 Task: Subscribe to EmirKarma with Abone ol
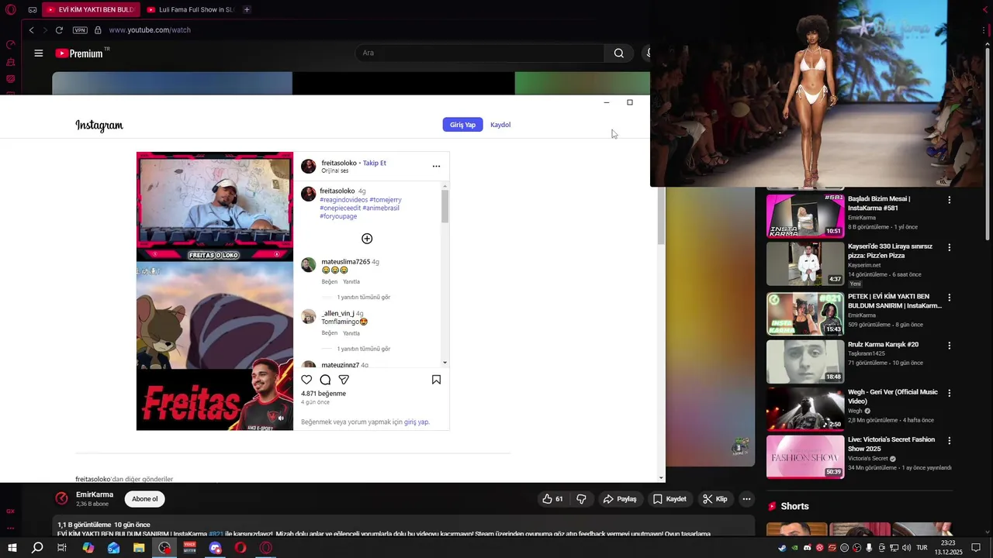pyautogui.click(x=145, y=499)
